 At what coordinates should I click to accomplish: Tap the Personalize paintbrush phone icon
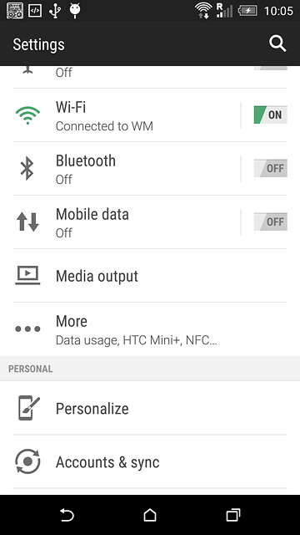(29, 408)
